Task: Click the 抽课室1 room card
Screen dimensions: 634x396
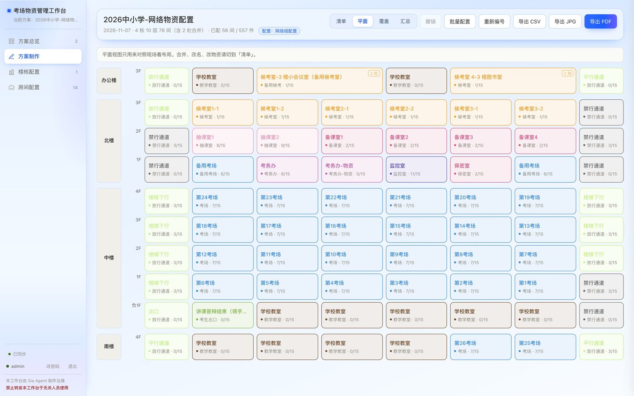Action: [x=223, y=141]
